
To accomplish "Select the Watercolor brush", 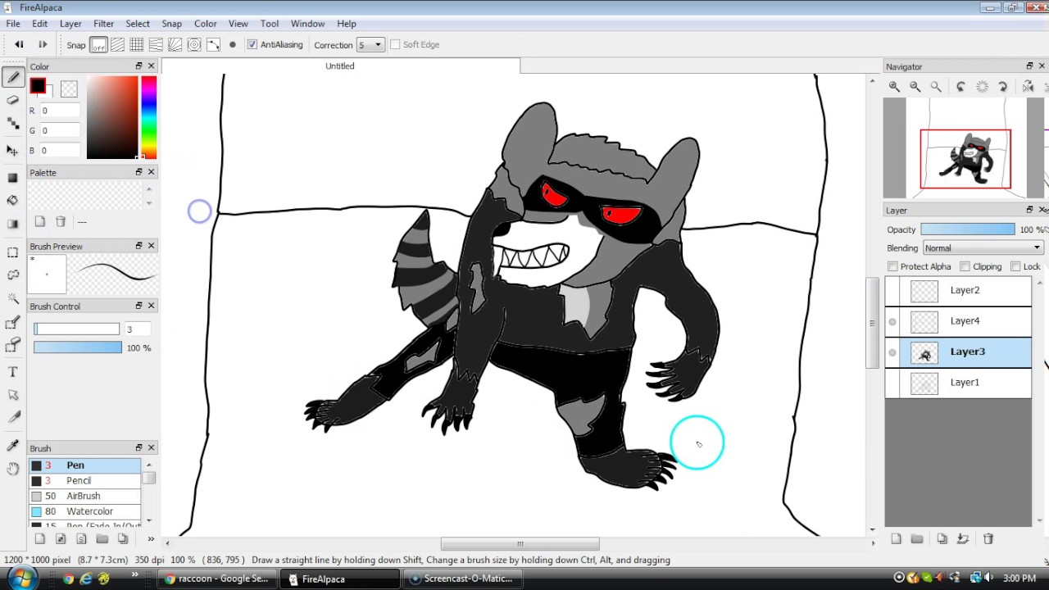I will [x=85, y=512].
